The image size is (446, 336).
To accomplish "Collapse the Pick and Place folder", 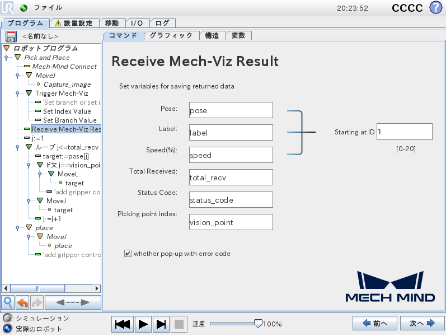I will click(x=18, y=57).
